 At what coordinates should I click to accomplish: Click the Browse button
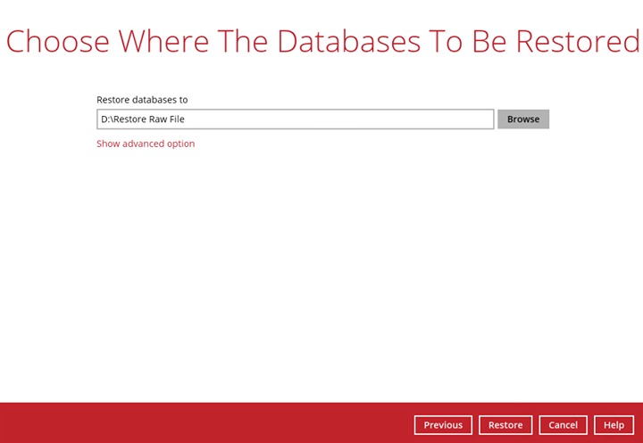(x=523, y=119)
